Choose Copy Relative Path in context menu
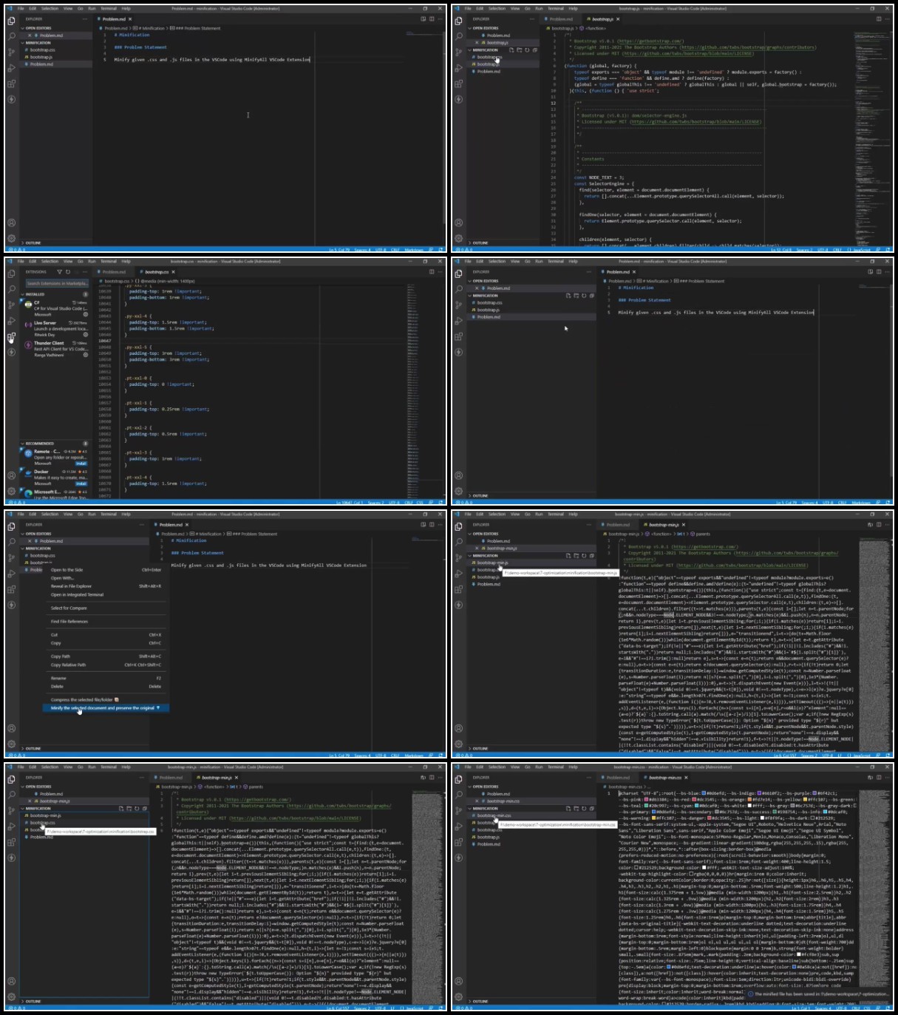898x1015 pixels. point(106,665)
